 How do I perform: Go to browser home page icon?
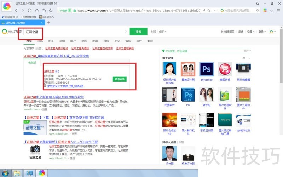point(44,11)
